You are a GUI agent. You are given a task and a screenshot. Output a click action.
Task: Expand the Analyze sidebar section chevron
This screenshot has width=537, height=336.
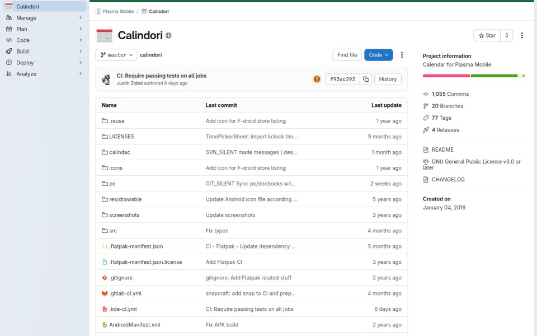[81, 74]
